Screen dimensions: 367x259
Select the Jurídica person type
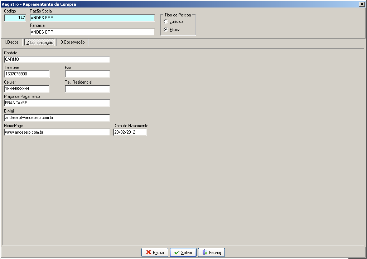coord(166,21)
